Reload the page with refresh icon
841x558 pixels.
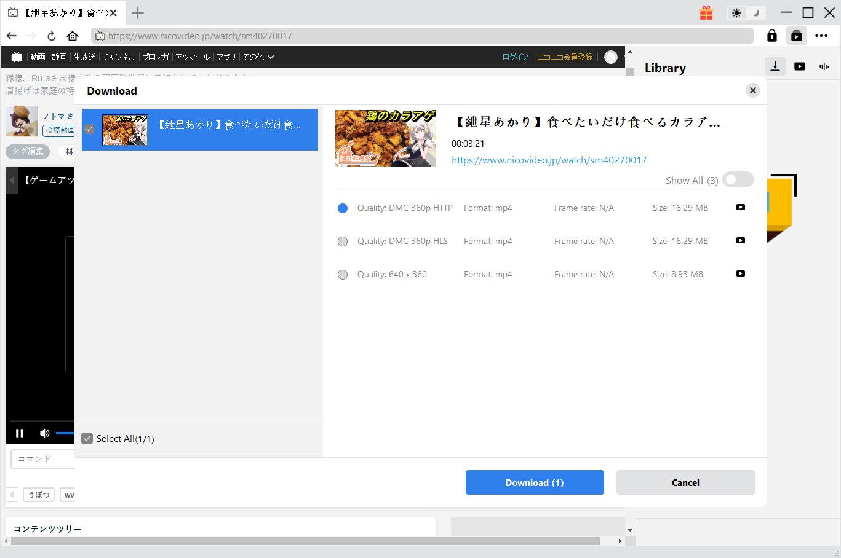coord(52,36)
